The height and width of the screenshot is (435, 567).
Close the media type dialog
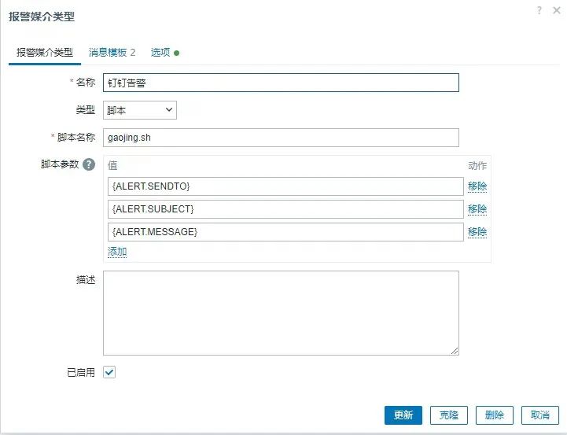(557, 10)
